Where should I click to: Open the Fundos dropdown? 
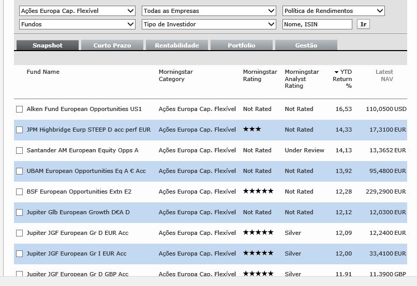[77, 24]
